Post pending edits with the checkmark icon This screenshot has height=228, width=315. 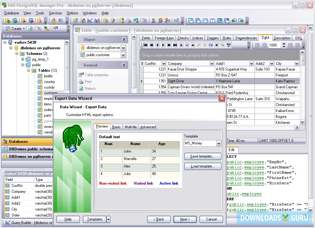coord(199,45)
